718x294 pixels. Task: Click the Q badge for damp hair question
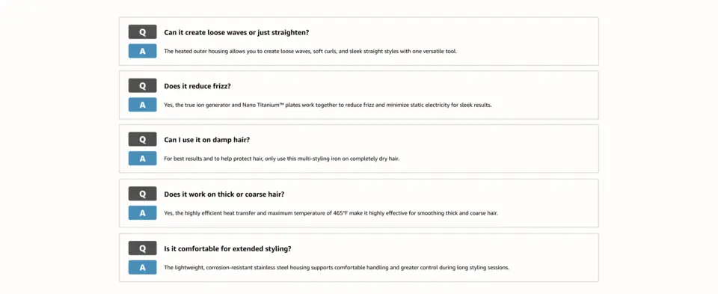tap(142, 140)
